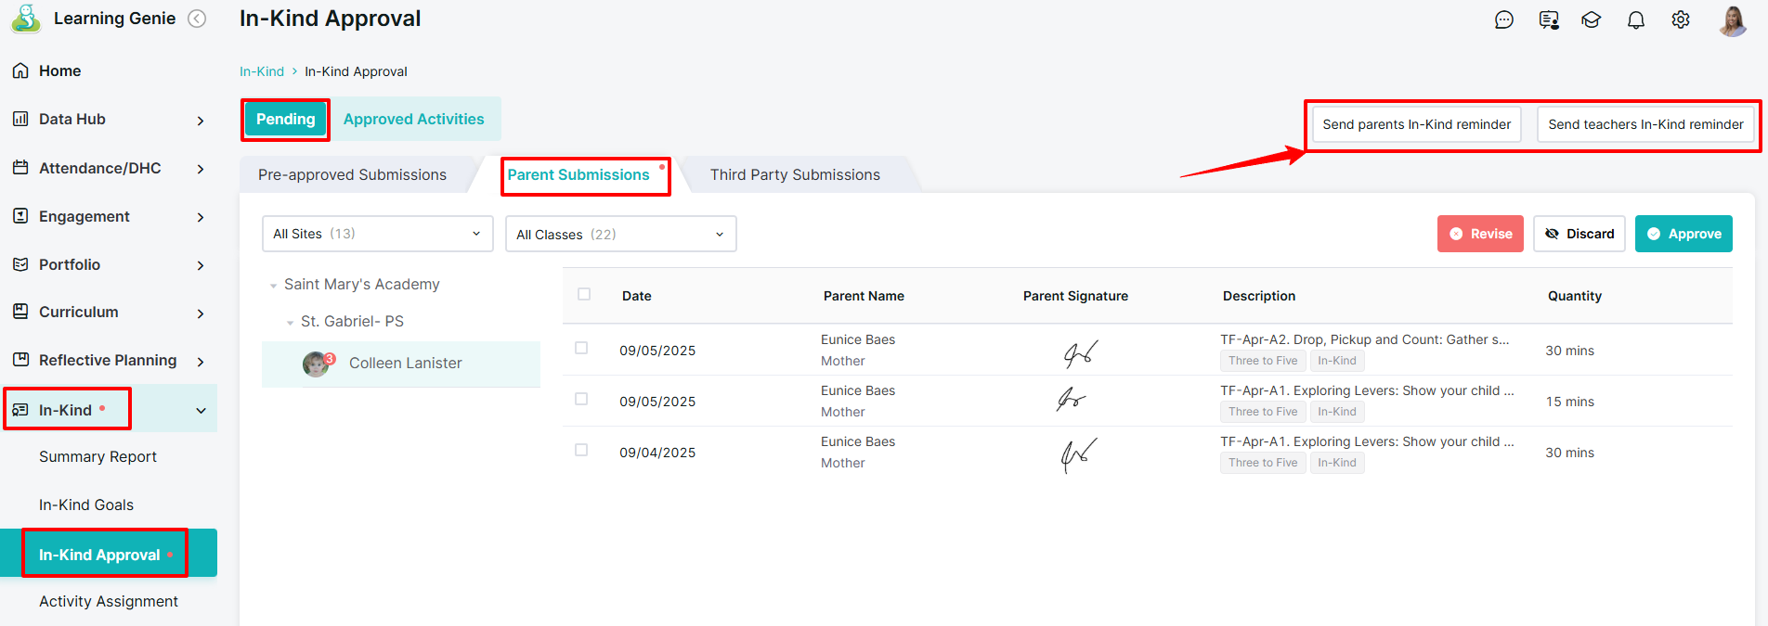The image size is (1768, 626).
Task: Open the All Classes dropdown
Action: pyautogui.click(x=620, y=234)
